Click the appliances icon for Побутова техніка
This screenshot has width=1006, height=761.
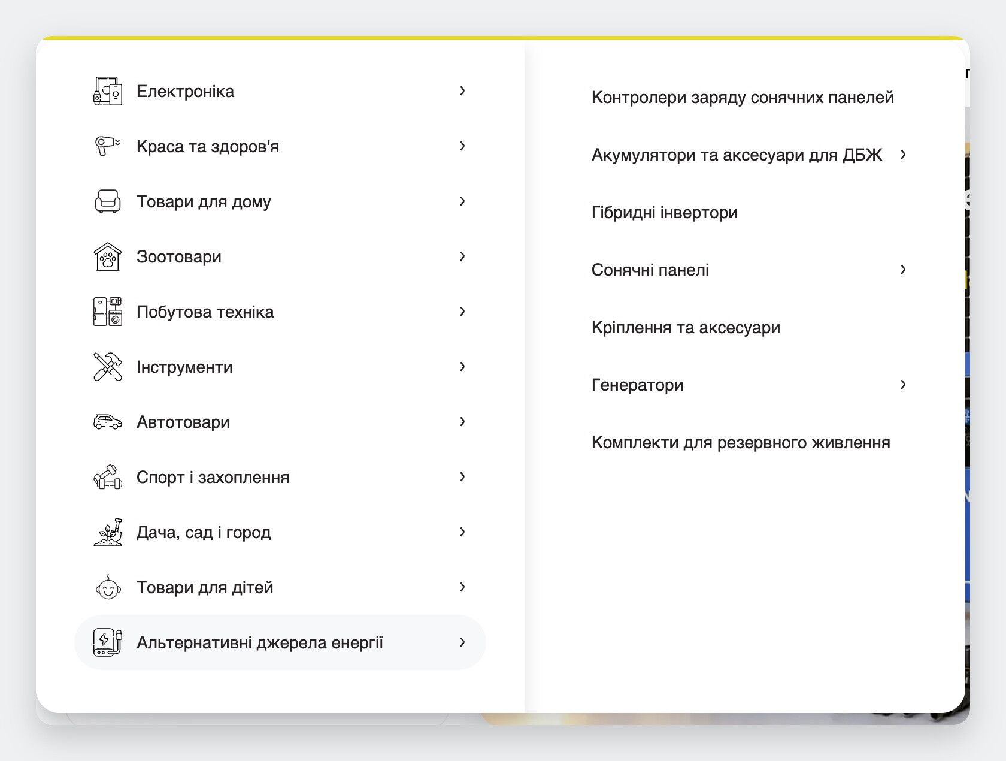pos(108,312)
